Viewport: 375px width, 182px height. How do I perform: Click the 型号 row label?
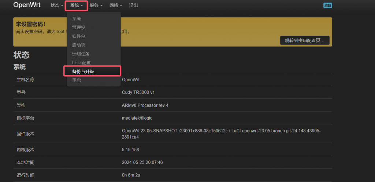21,92
